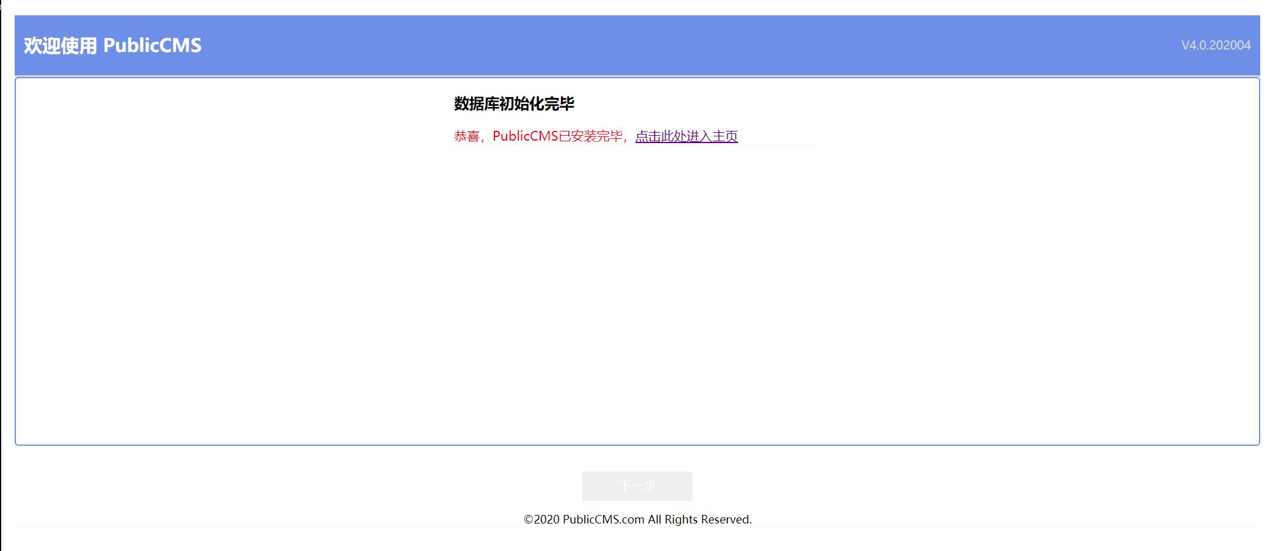This screenshot has height=551, width=1270.
Task: Open the 点击此处进入主页 homepage link
Action: 686,136
